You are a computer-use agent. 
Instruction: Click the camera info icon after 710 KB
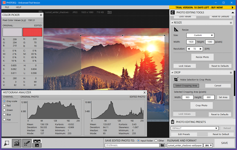109,12
